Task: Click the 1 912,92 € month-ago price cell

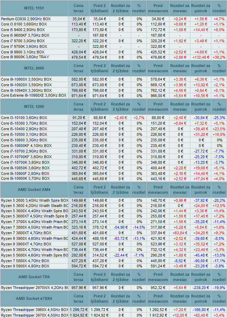Action: tap(158, 315)
